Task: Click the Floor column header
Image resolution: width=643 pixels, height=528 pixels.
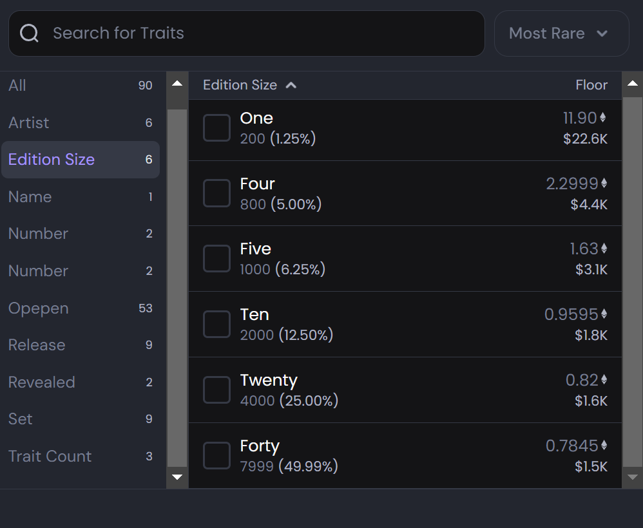Action: [591, 85]
